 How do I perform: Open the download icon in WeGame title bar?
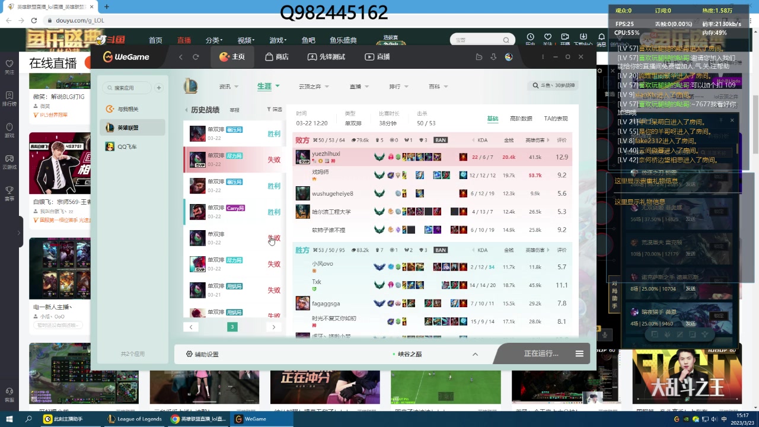[x=493, y=57]
